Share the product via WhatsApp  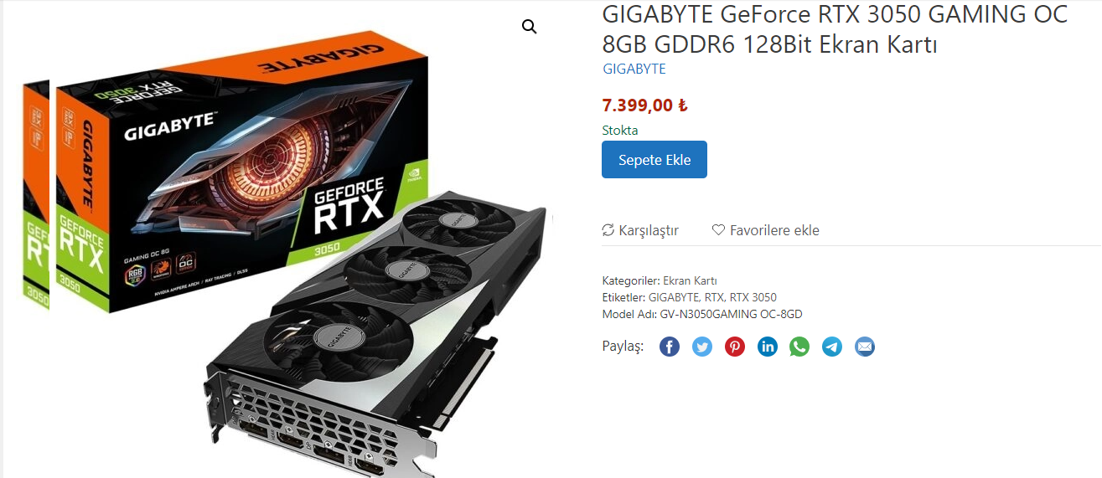click(799, 347)
